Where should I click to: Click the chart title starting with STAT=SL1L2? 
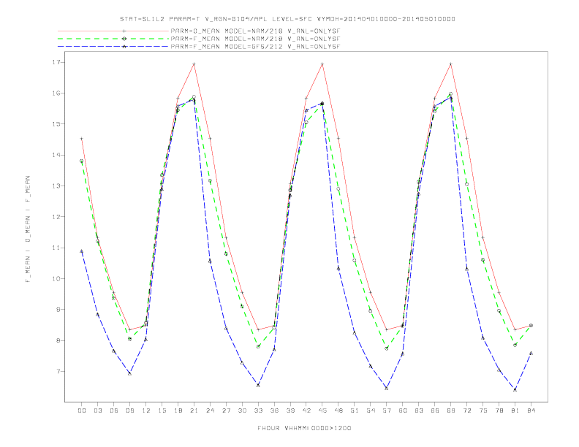coord(287,19)
